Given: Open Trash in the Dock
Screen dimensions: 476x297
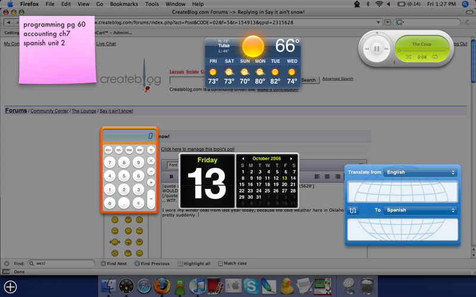Looking at the screenshot, I should click(x=367, y=286).
